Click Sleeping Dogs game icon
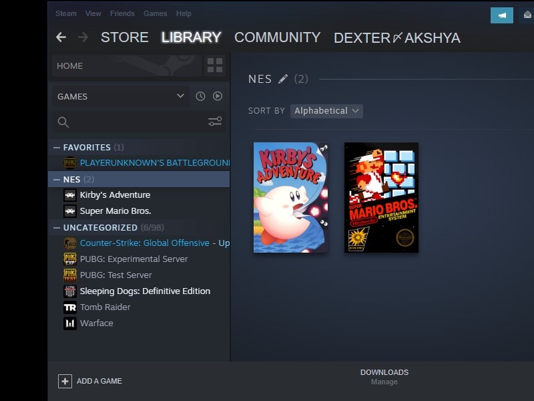Image resolution: width=534 pixels, height=401 pixels. pyautogui.click(x=70, y=291)
